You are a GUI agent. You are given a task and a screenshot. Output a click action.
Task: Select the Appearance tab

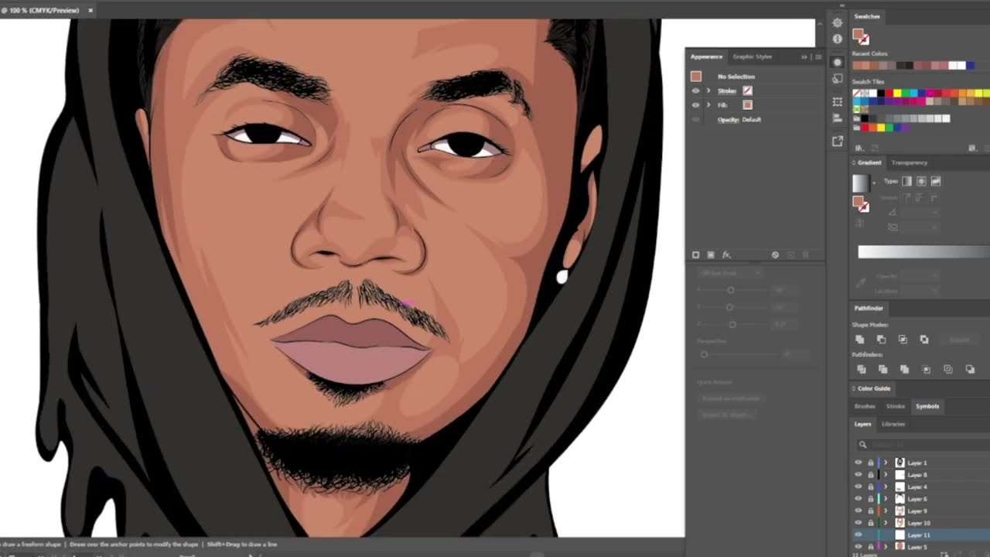pyautogui.click(x=706, y=56)
